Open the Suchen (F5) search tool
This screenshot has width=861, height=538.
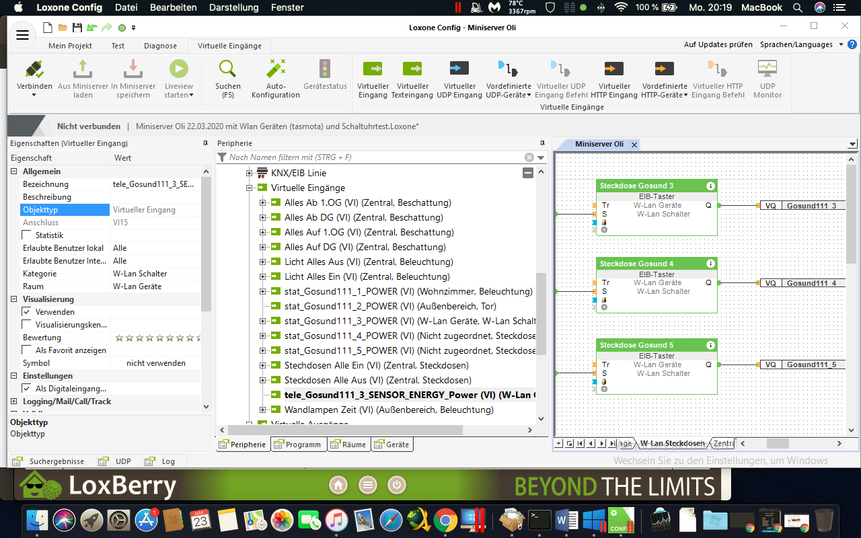(227, 69)
